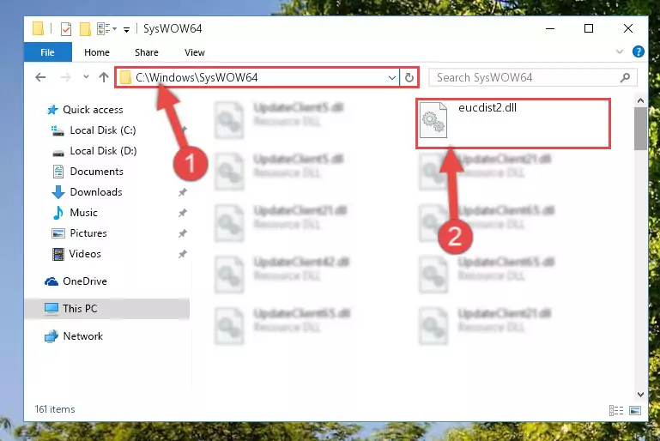Click the 161 items status text
Screen dimensions: 660x441
[x=55, y=409]
